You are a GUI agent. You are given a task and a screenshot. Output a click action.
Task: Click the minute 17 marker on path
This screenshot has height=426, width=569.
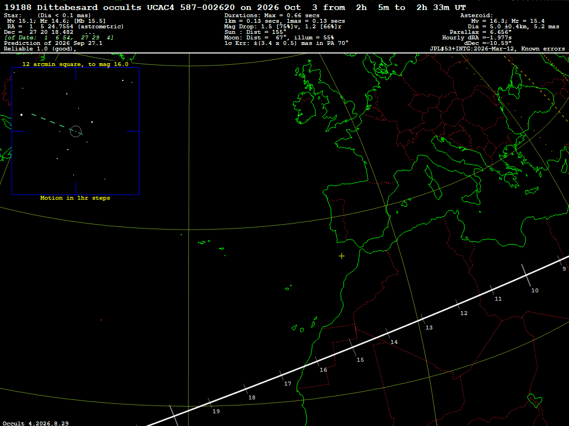(x=282, y=376)
